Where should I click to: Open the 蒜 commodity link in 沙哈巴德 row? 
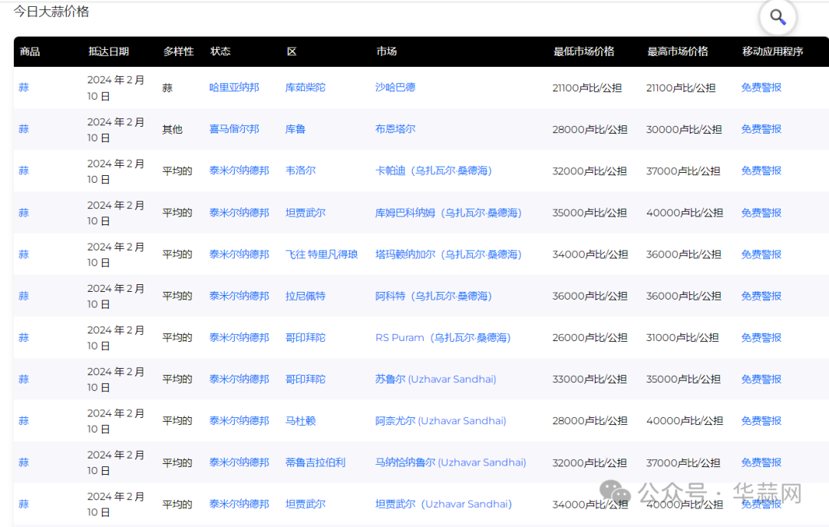coord(24,88)
